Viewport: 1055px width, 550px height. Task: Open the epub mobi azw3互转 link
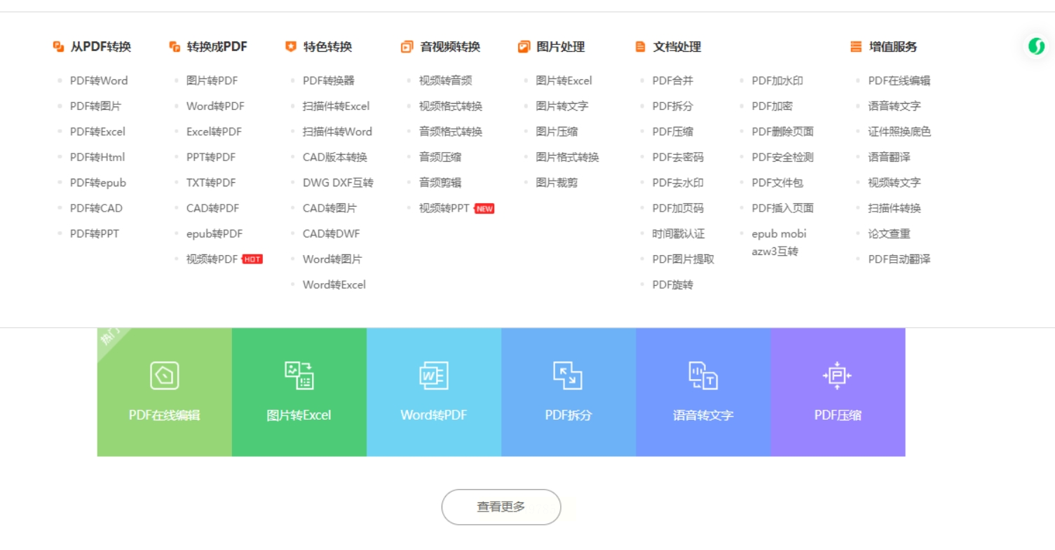(779, 242)
